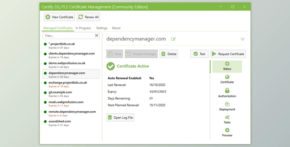Select clients.dependencymanager.com in the list
The width and height of the screenshot is (290, 147).
coord(71,55)
